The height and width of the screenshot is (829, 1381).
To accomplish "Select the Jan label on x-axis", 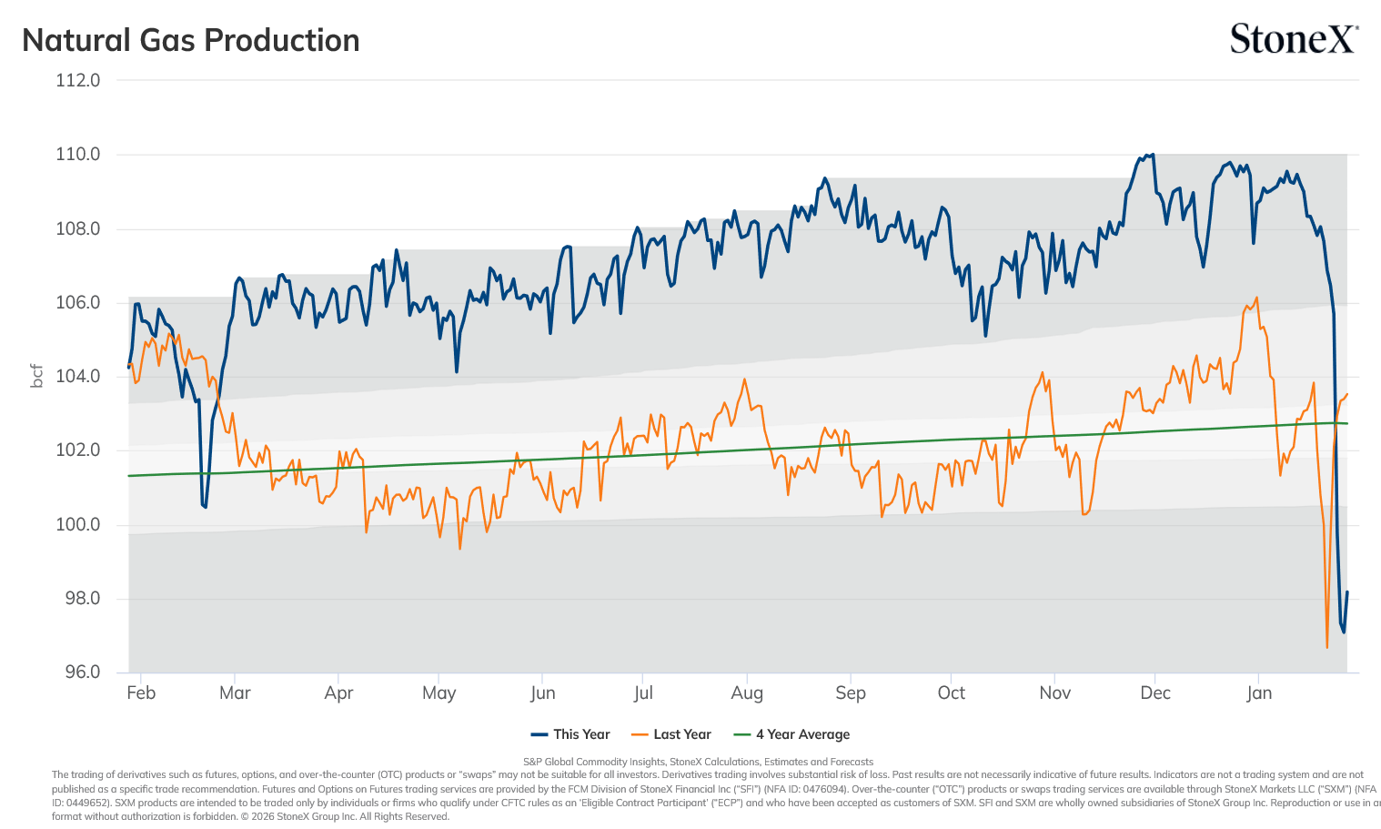I will pyautogui.click(x=1259, y=693).
